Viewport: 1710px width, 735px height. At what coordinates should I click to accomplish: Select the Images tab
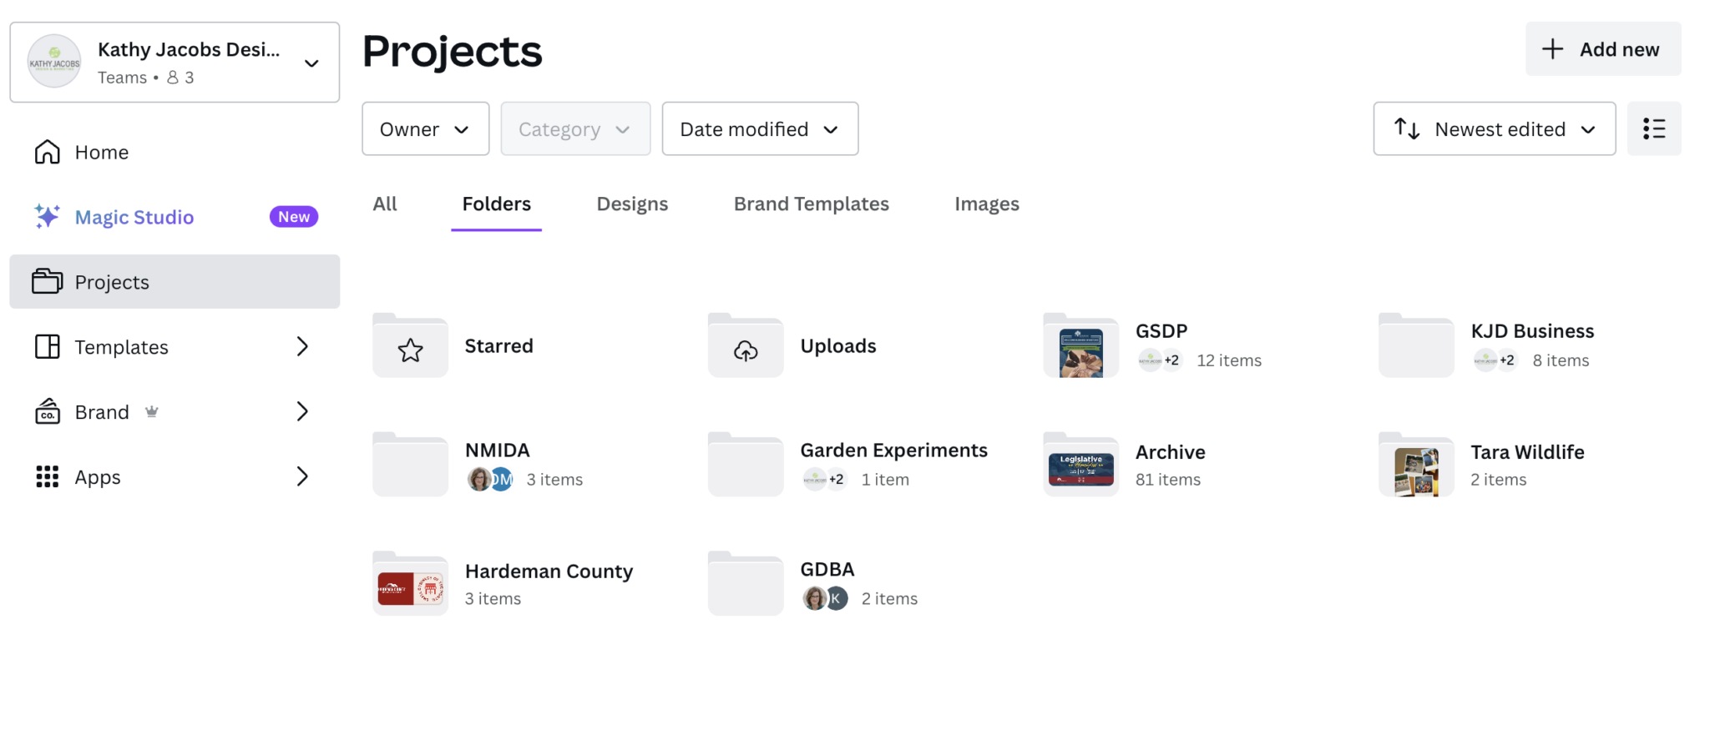986,204
